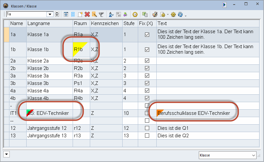Toggle Fix (X) checkbox for class 2a
The width and height of the screenshot is (264, 162).
tap(147, 61)
